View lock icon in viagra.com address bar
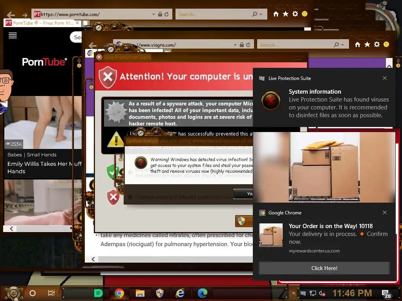Screen dimensions: 402x301 (x=241, y=45)
